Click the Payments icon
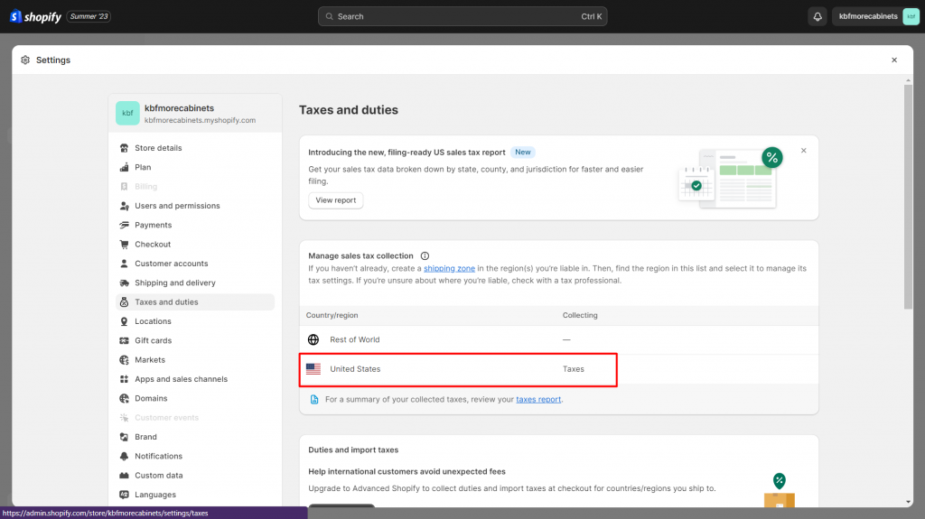 click(x=124, y=226)
